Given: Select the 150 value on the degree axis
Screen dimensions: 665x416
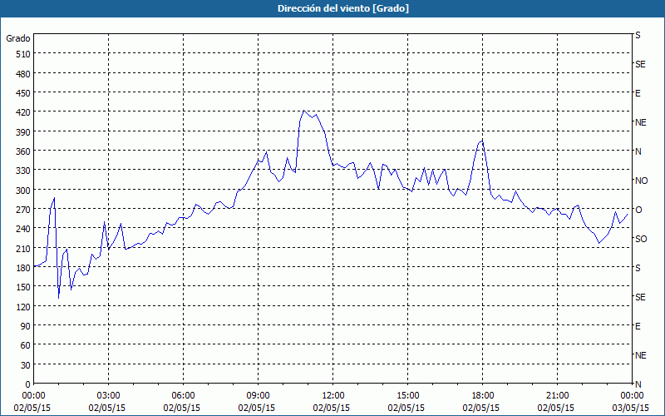Looking at the screenshot, I should coord(24,287).
